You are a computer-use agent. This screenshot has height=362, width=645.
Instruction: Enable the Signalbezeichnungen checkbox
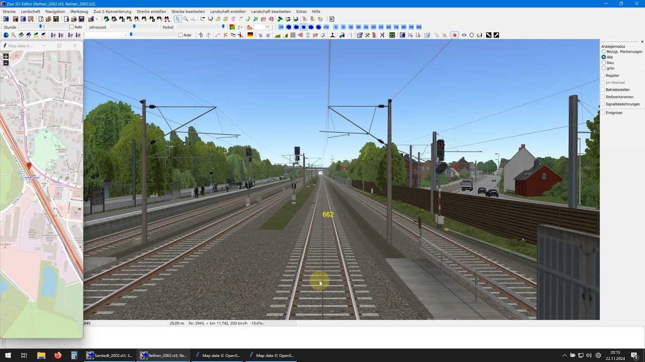tap(603, 104)
